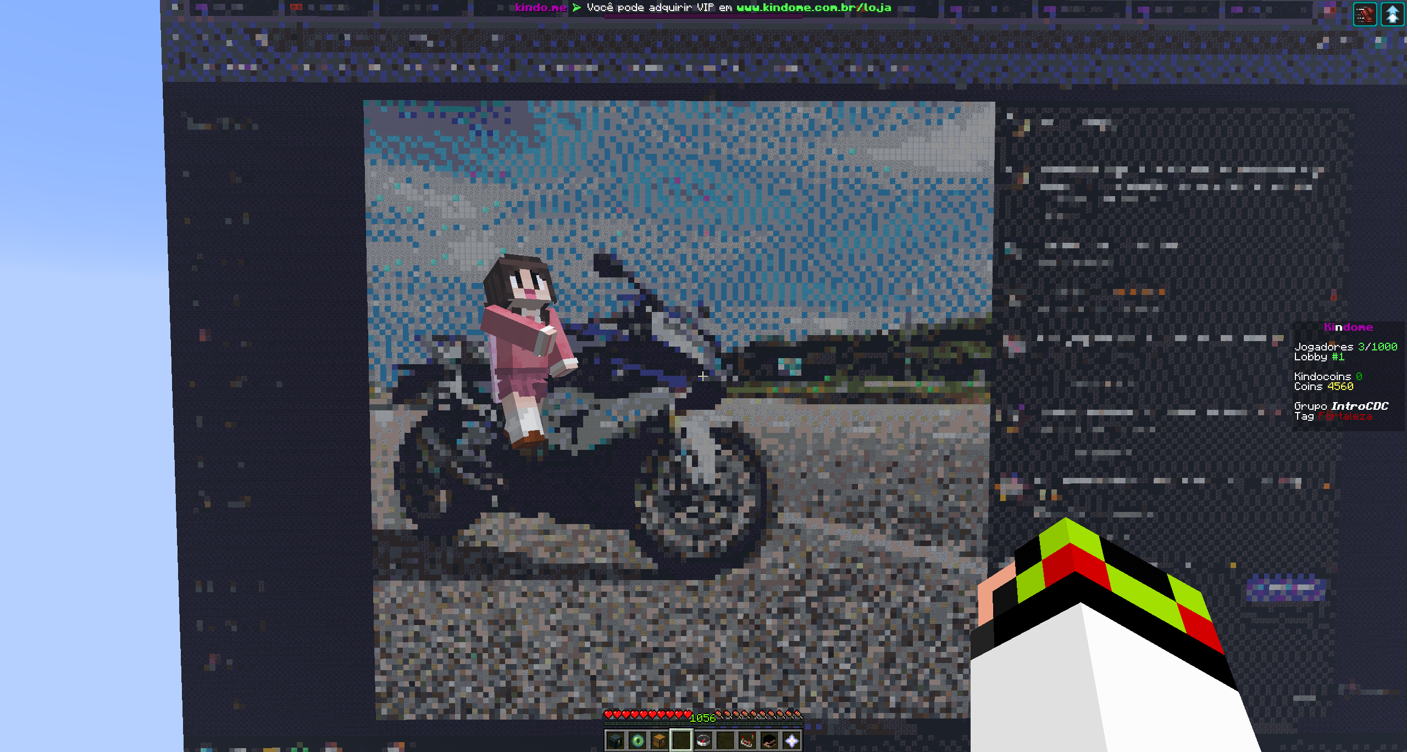Select the compass in the hotbar
This screenshot has width=1407, height=752.
click(x=703, y=740)
